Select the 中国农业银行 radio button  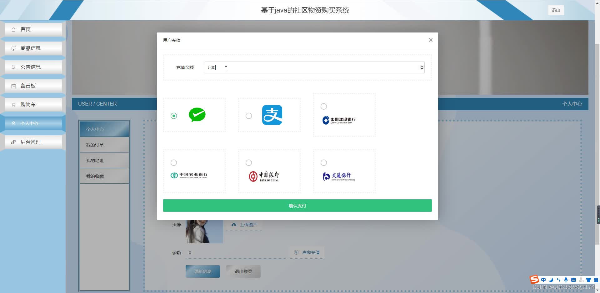pos(174,163)
